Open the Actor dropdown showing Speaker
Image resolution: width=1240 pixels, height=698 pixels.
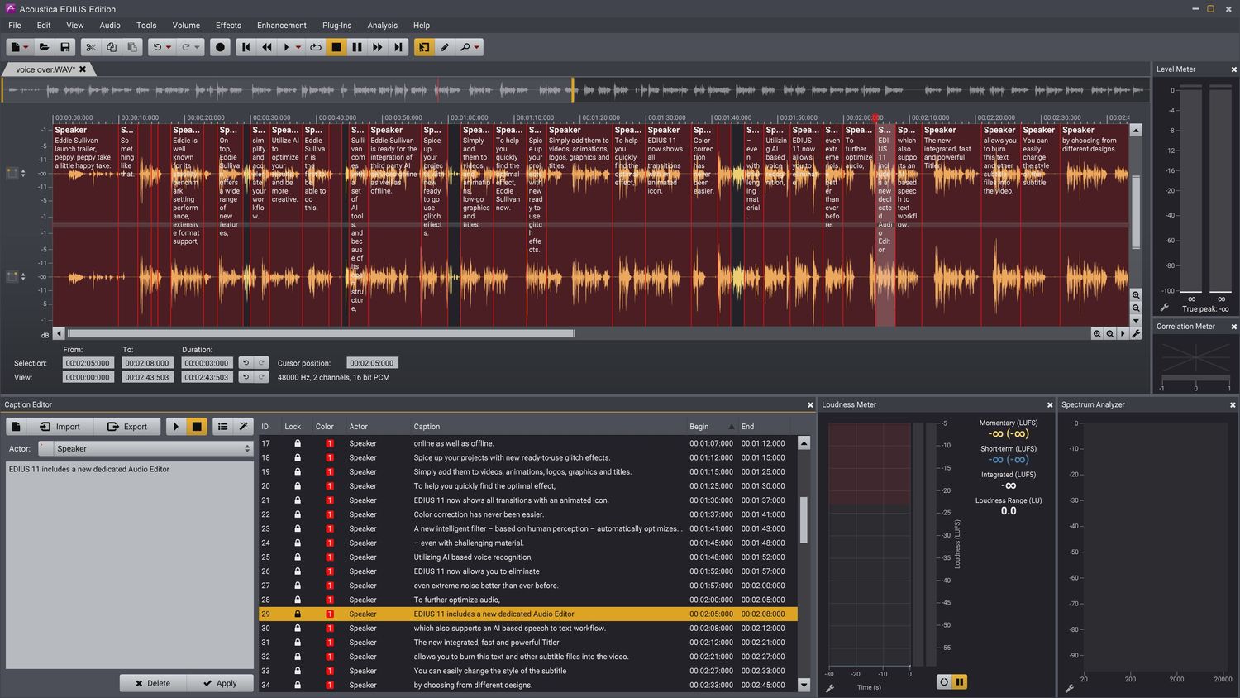152,448
